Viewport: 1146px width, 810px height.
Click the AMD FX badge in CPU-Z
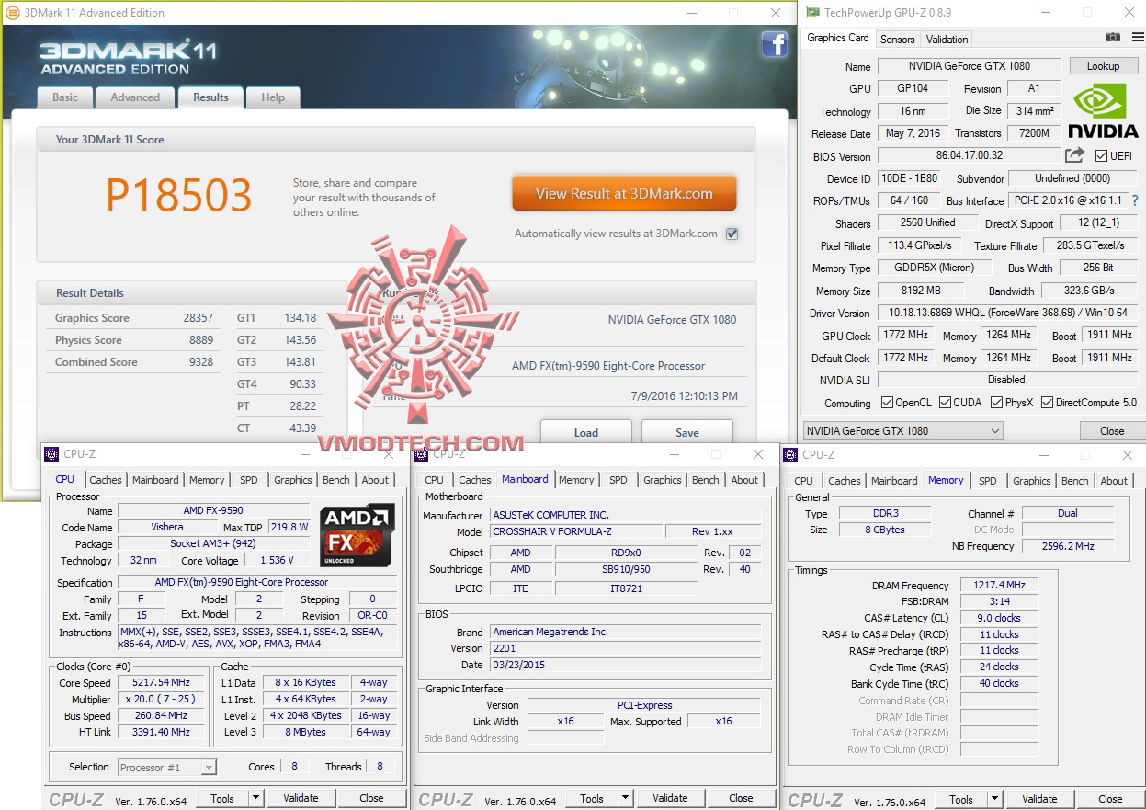click(x=357, y=538)
